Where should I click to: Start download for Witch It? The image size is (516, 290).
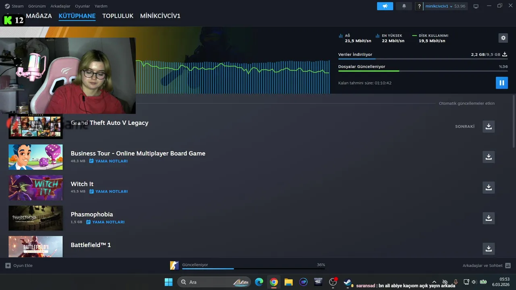(x=489, y=188)
